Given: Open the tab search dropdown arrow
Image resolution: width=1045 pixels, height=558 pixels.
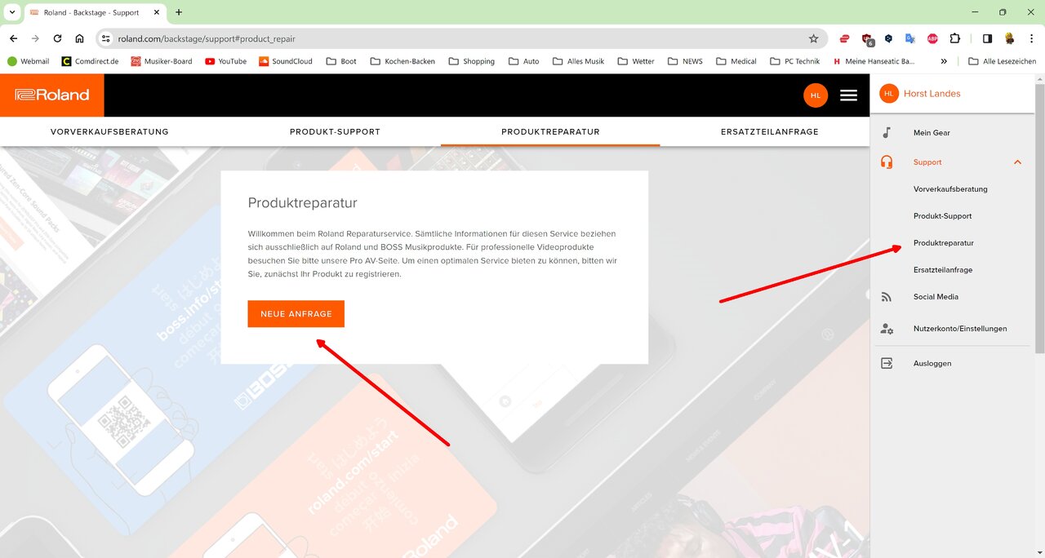Looking at the screenshot, I should pos(11,12).
